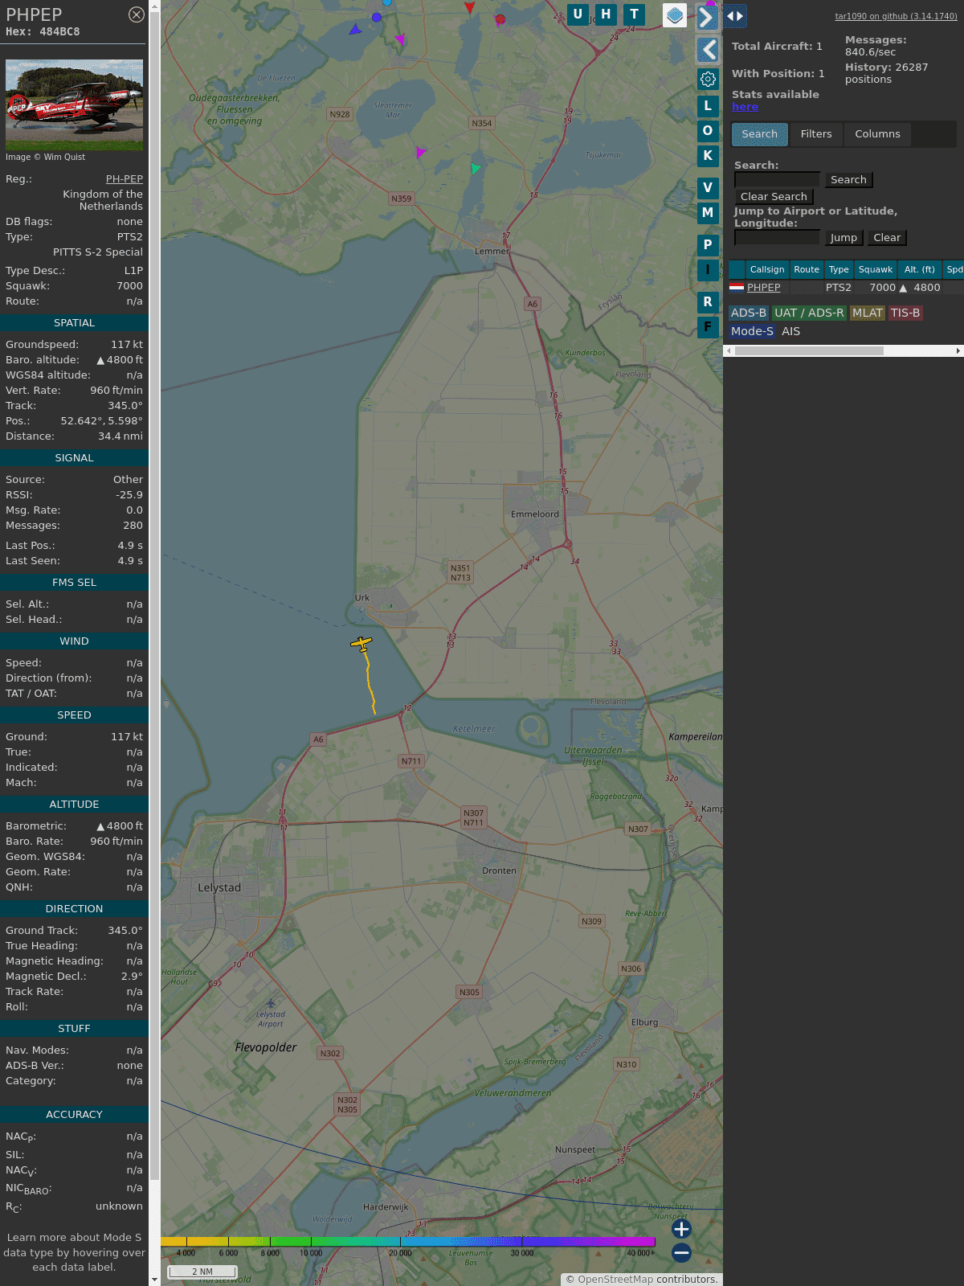The image size is (964, 1286).
Task: Click the Mode-S legend label
Action: (753, 331)
